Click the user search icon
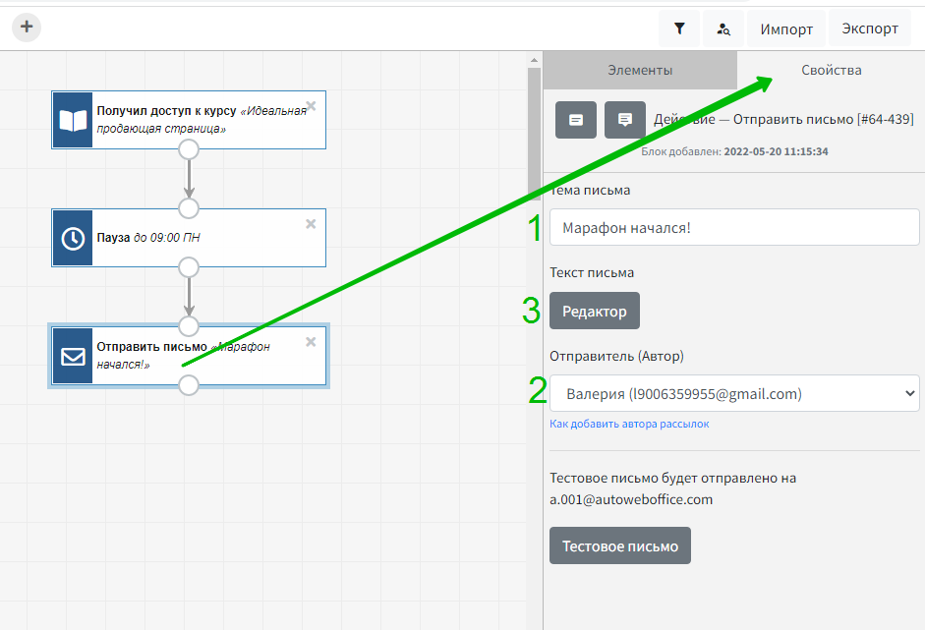 coord(723,29)
